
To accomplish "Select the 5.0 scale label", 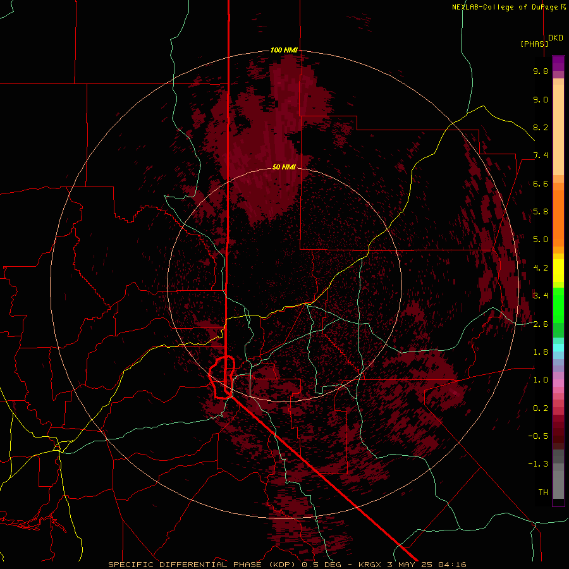I will 541,240.
